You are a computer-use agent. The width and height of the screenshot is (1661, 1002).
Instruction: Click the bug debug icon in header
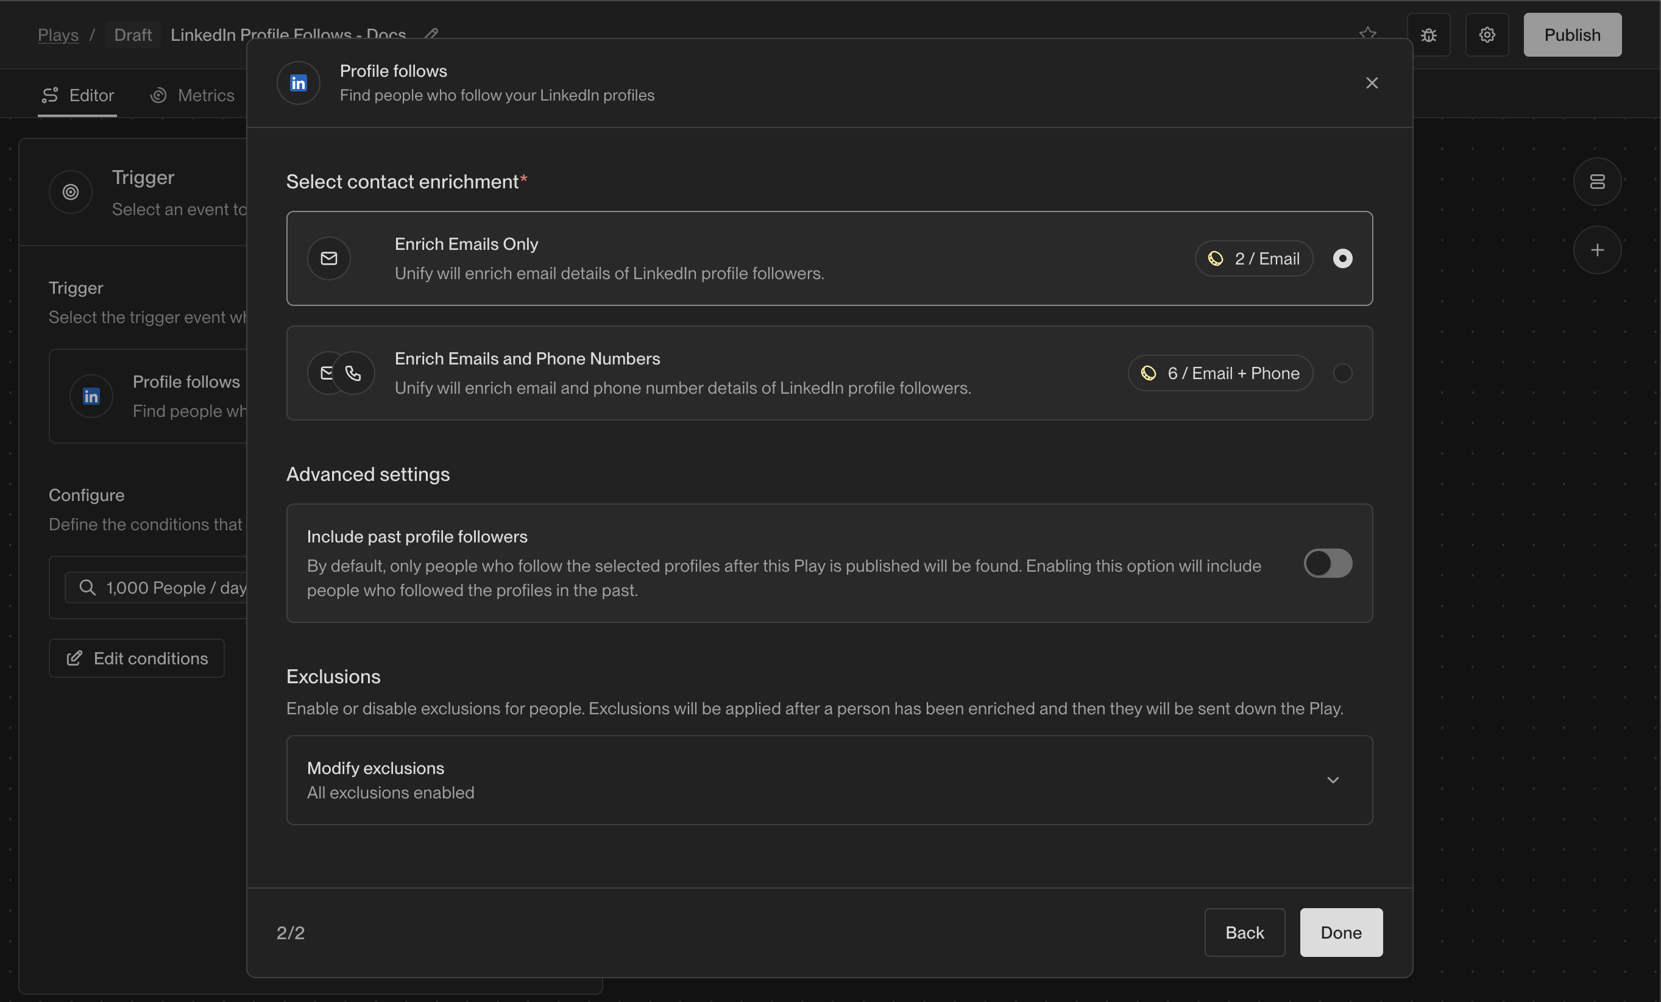[1428, 35]
